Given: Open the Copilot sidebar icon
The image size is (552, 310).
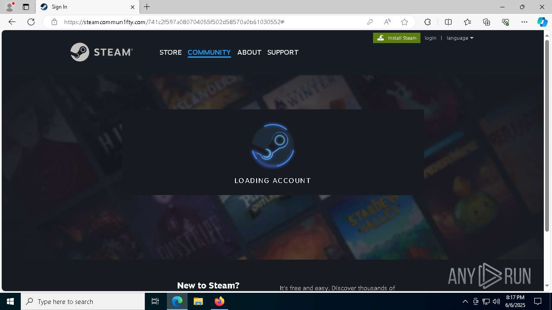Looking at the screenshot, I should [x=542, y=22].
